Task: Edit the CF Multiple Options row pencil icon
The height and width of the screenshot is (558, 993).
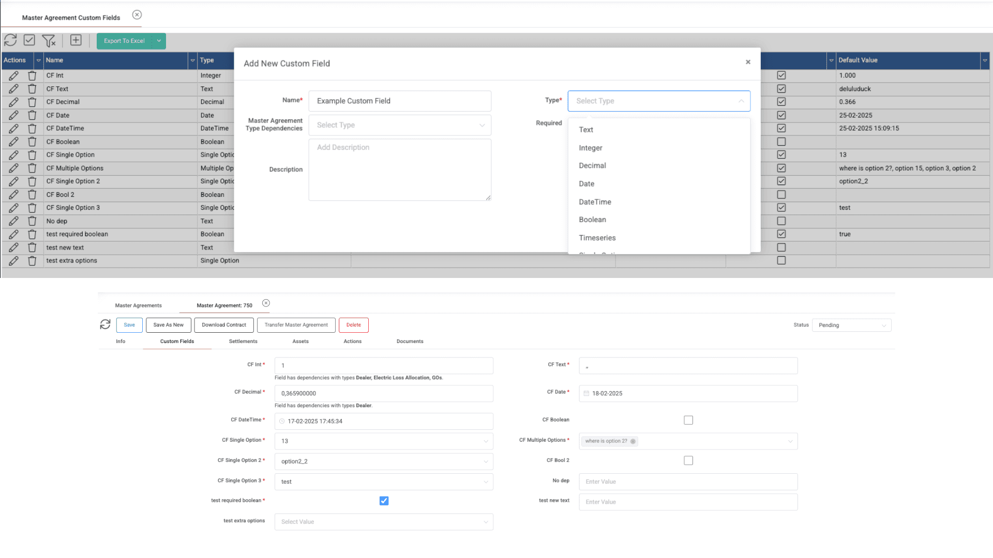Action: coord(13,168)
